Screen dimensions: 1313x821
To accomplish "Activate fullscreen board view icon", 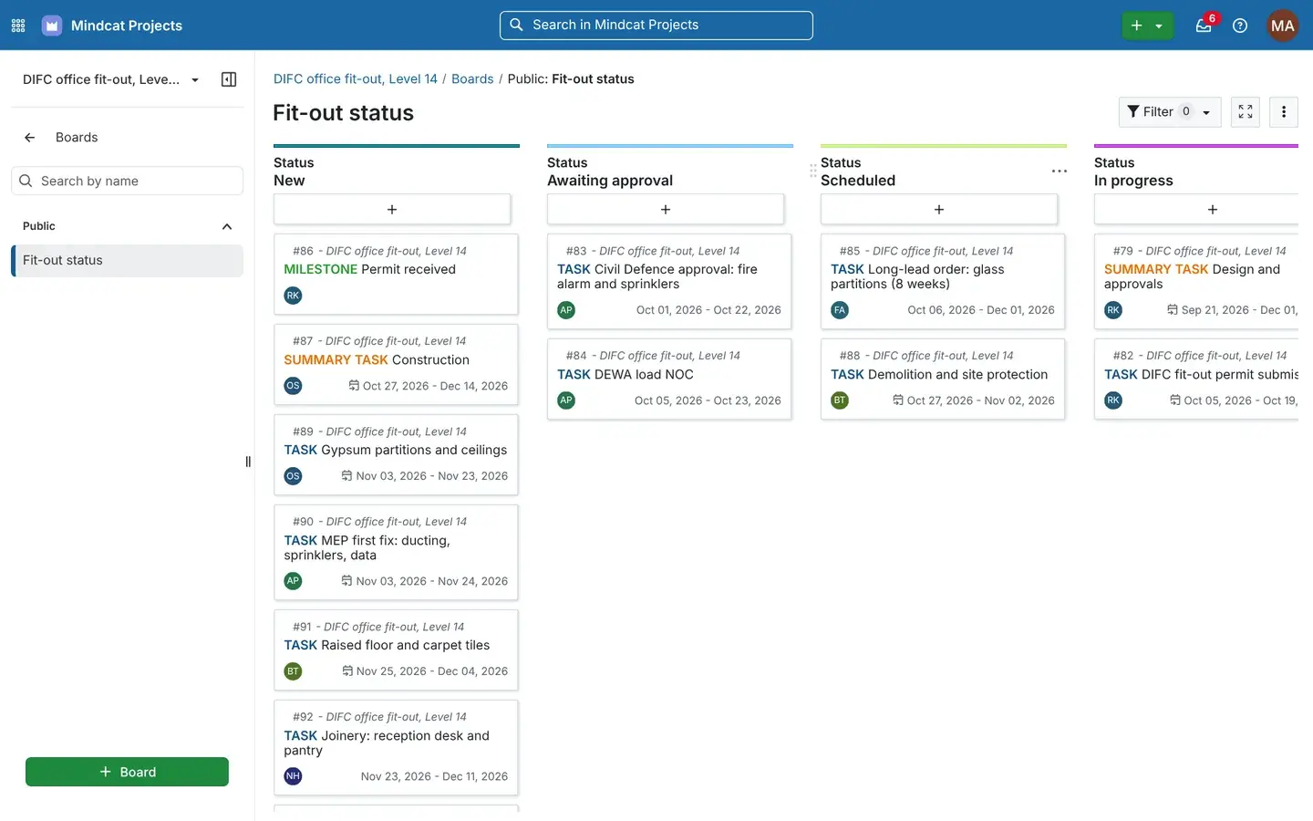I will pos(1246,112).
